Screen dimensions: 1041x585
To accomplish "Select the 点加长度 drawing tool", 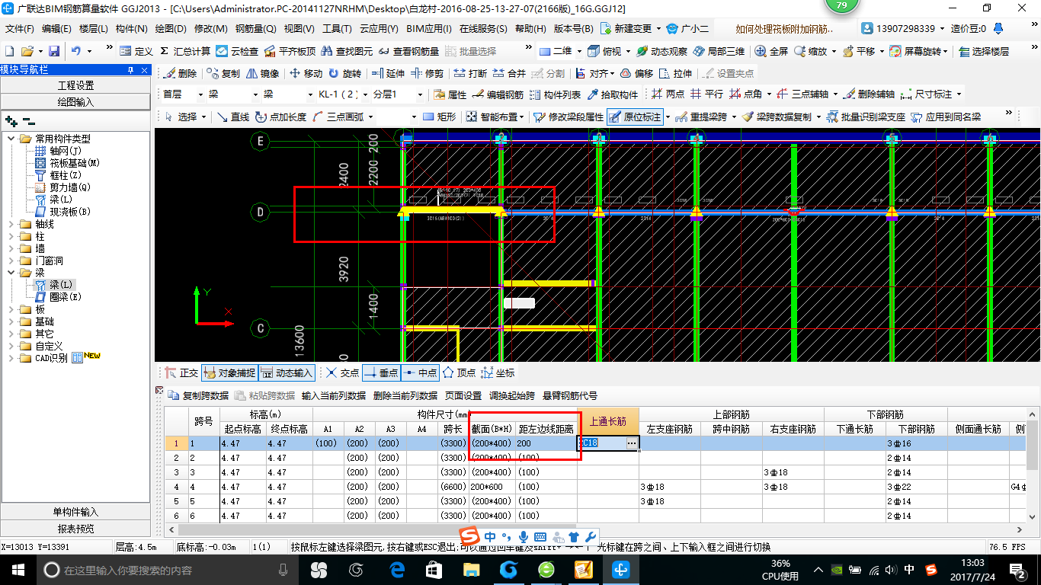I will (x=281, y=117).
